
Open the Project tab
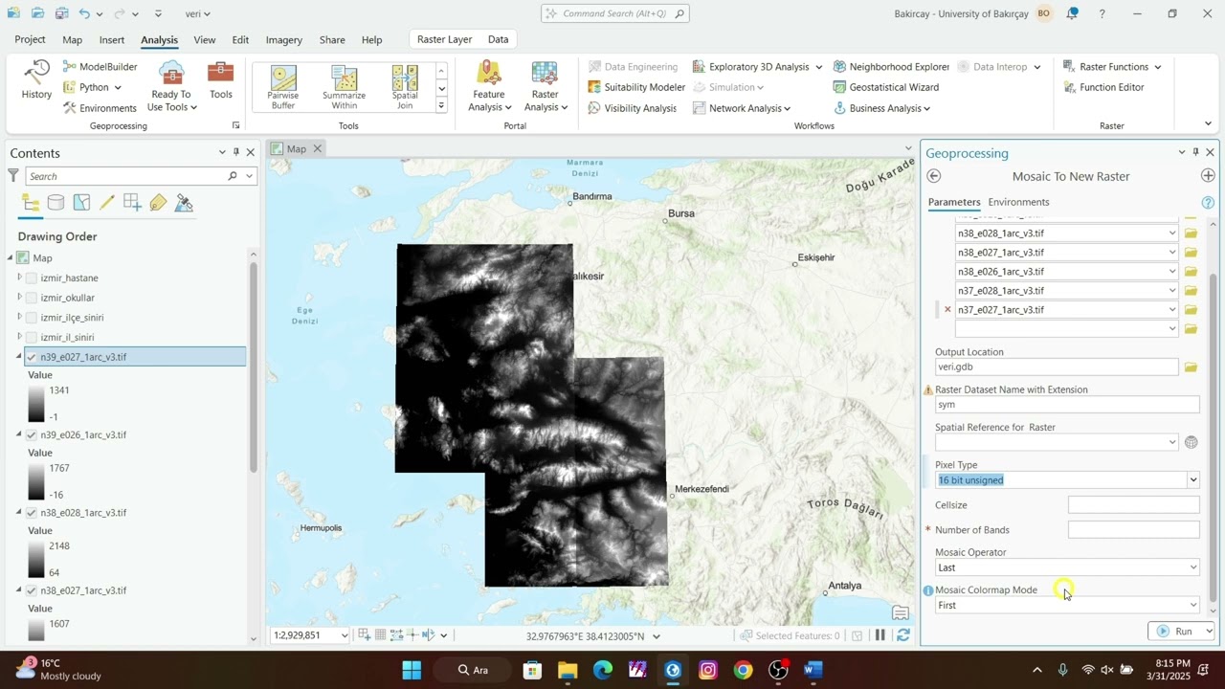(x=30, y=39)
